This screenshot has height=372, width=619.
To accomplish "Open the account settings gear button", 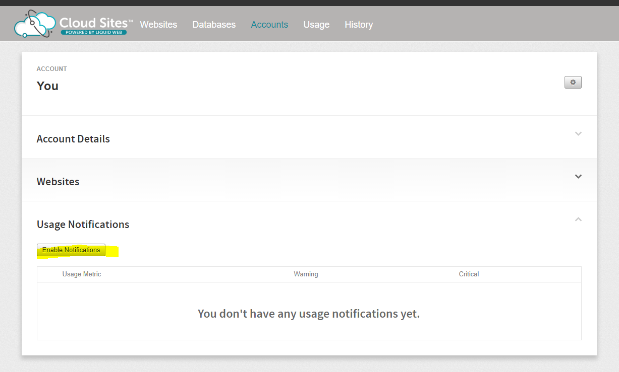I will 573,82.
